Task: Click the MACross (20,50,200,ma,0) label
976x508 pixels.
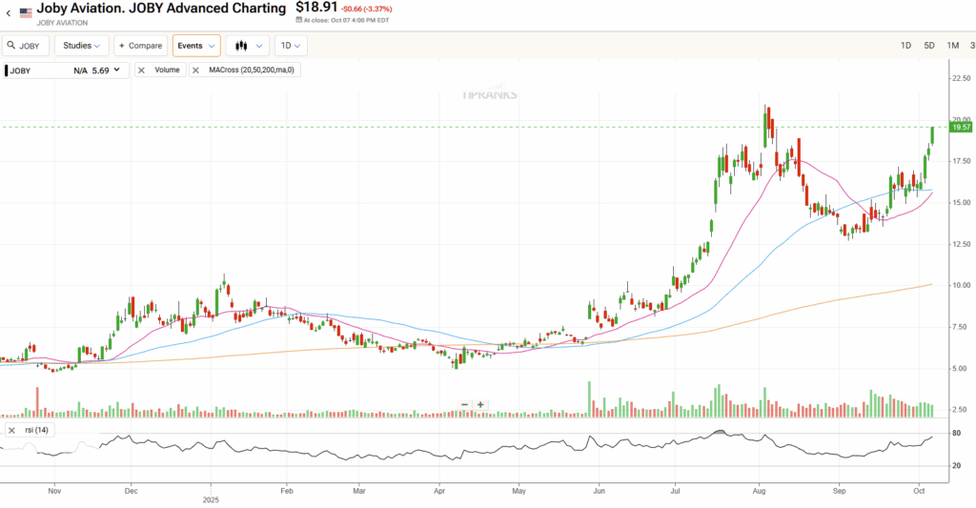Action: coord(252,70)
